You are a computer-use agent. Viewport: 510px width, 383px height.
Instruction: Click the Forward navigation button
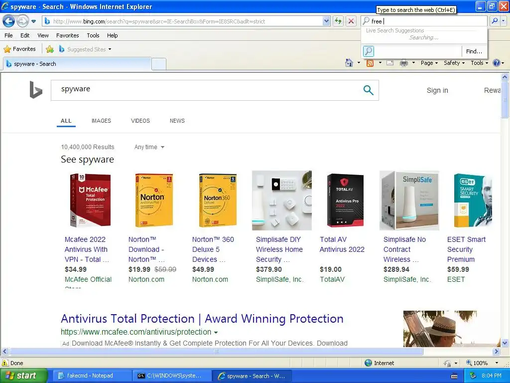pos(22,21)
